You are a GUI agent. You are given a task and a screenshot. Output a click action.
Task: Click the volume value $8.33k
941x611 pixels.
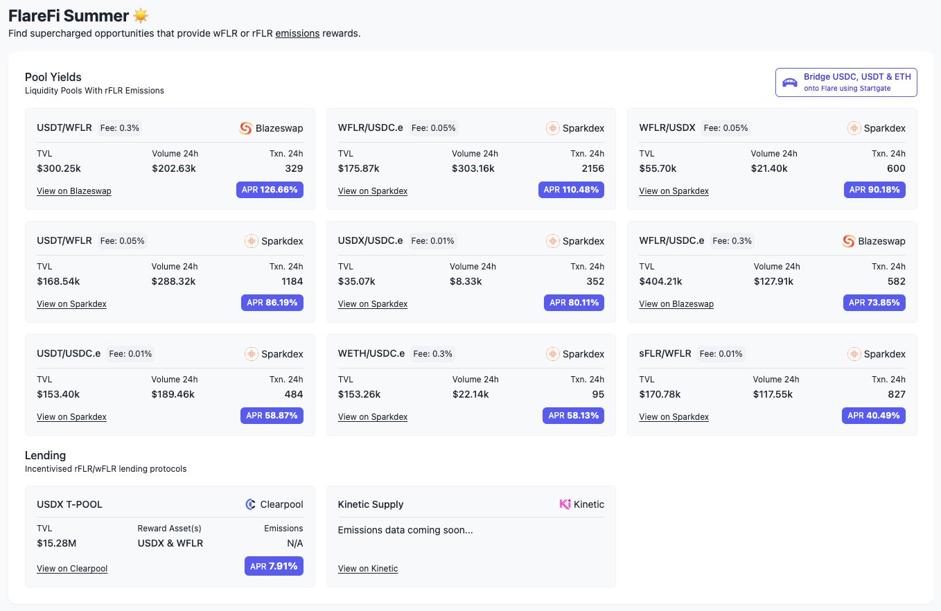click(466, 281)
